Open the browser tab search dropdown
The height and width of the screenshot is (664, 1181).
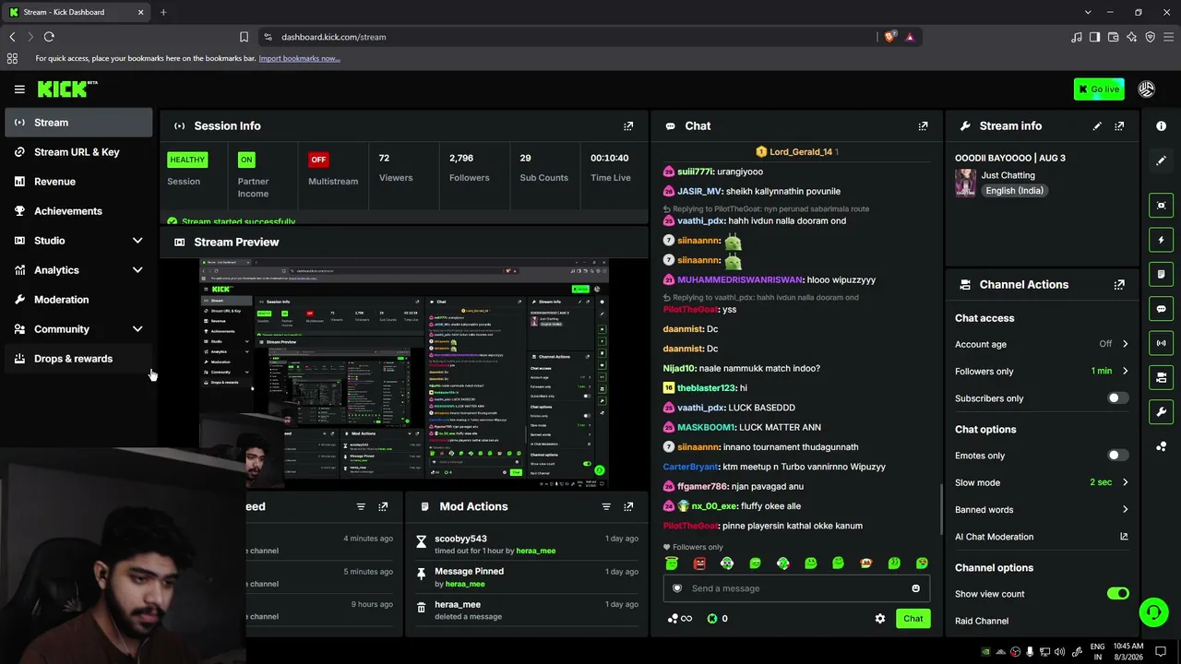[1088, 12]
